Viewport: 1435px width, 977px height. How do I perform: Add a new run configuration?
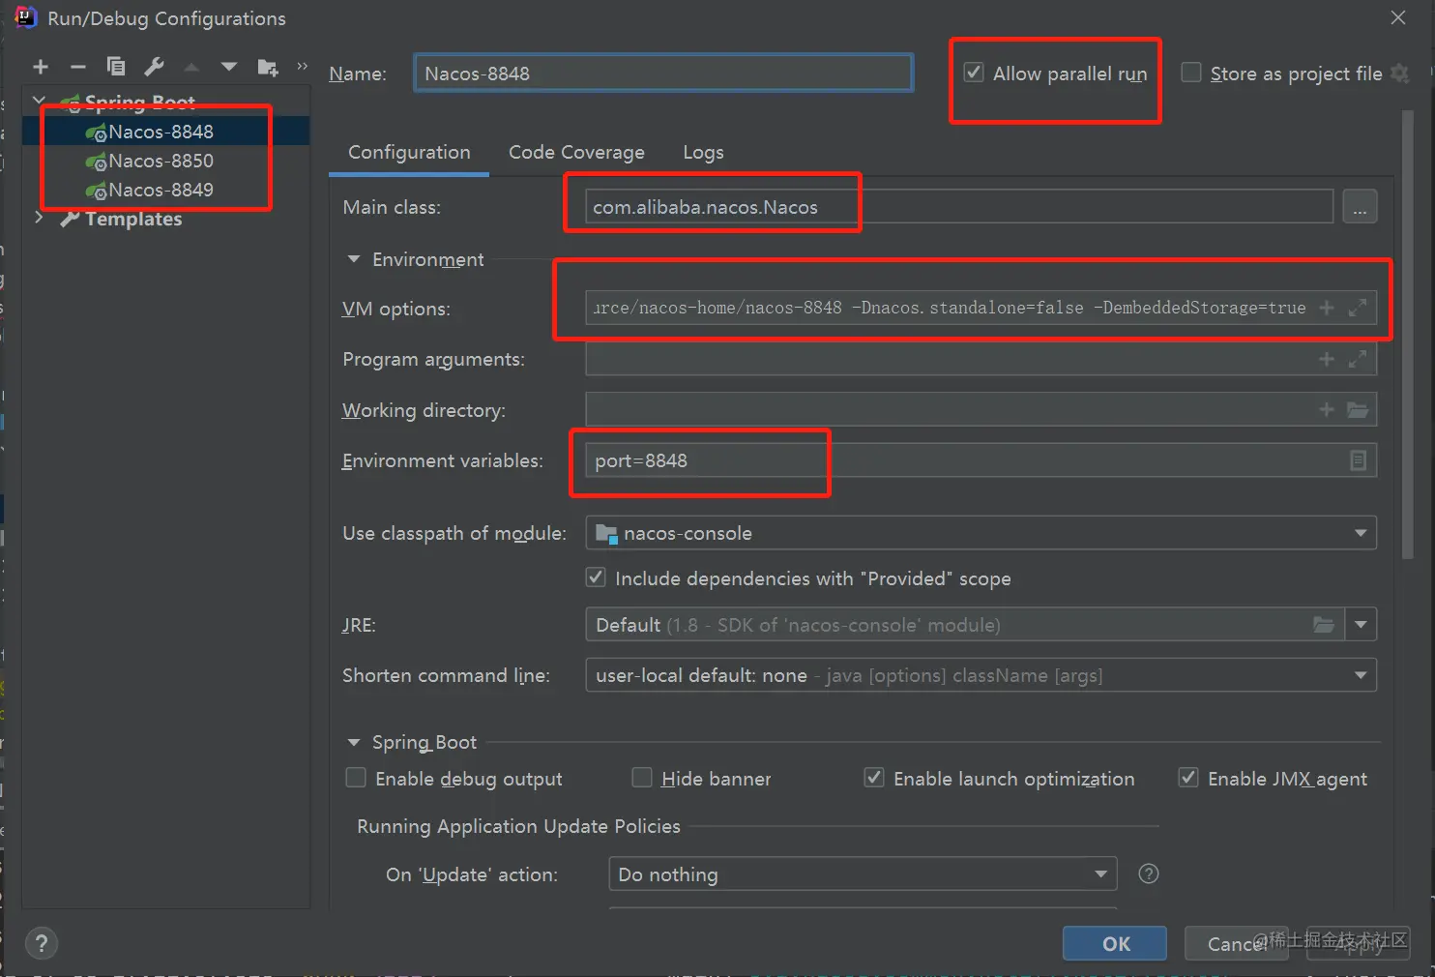click(41, 67)
